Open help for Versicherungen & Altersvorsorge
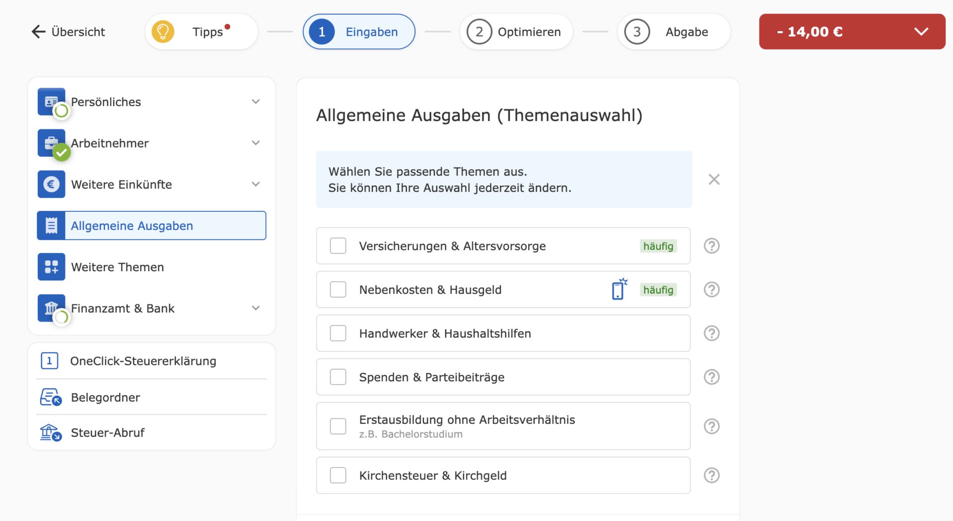953x521 pixels. (x=711, y=246)
